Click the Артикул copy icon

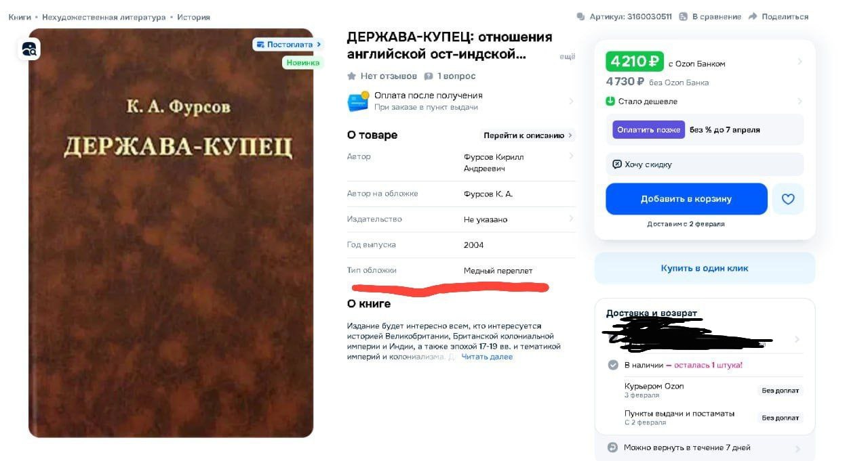580,16
